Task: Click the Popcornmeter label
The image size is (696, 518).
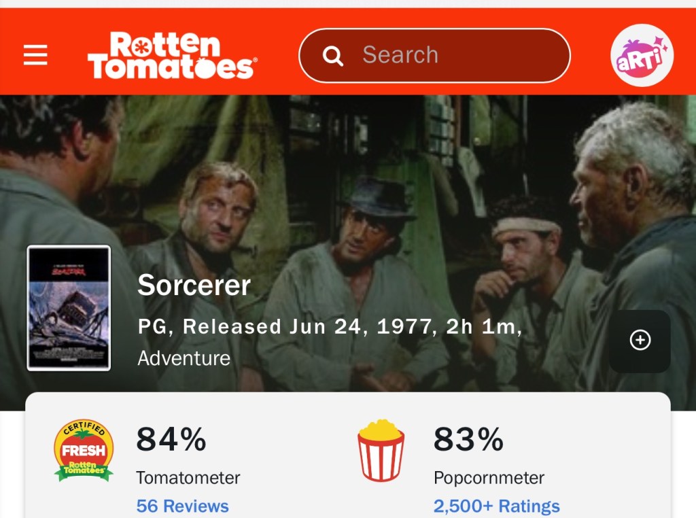Action: [489, 478]
